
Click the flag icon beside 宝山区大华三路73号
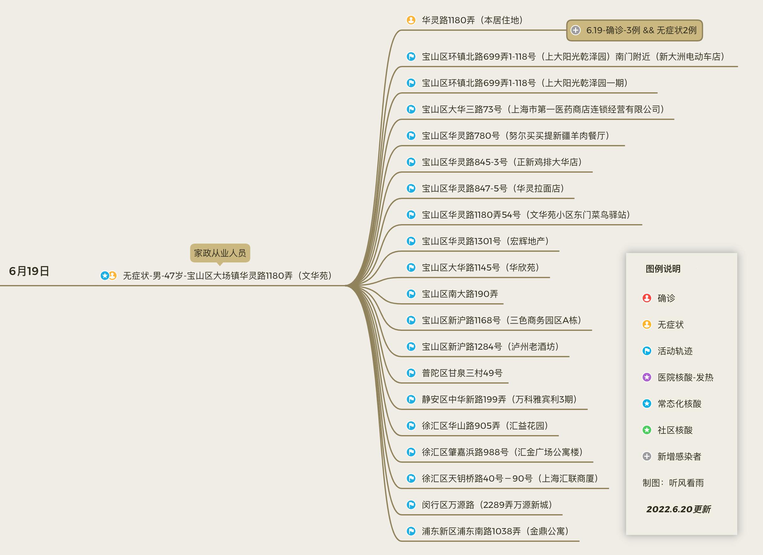[x=411, y=109]
